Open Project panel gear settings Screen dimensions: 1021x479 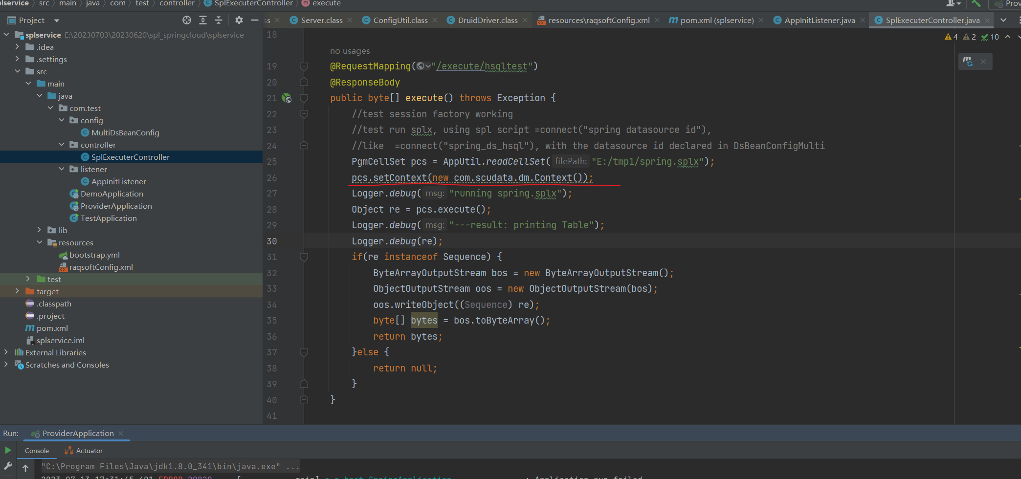239,20
